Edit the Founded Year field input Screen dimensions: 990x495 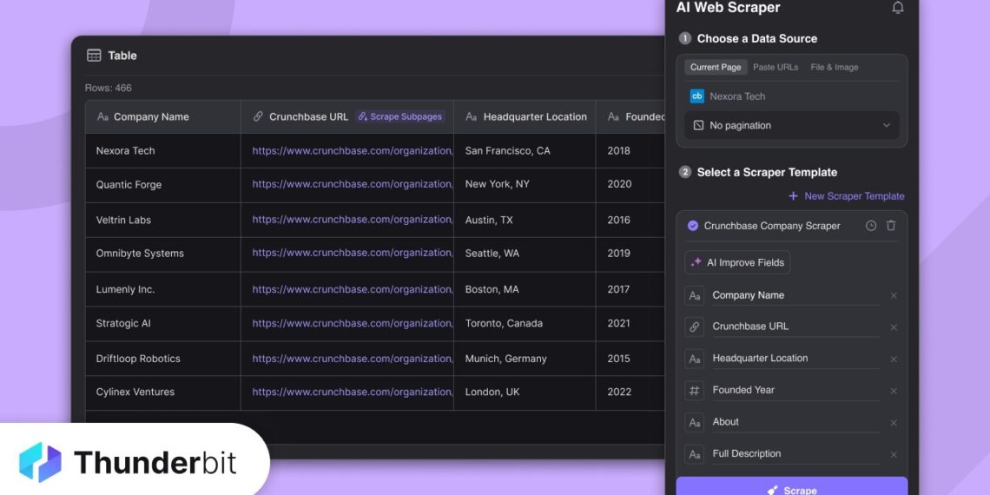coord(795,390)
